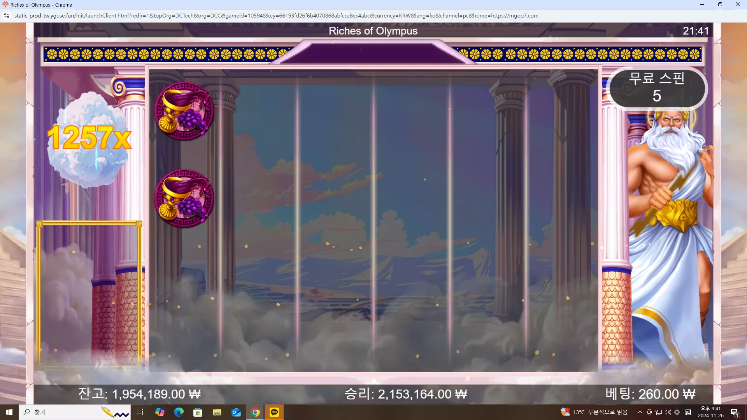Open Microsoft Store taskbar icon
This screenshot has height=420, width=747.
[x=198, y=412]
